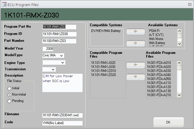Screen dimensions: 194x129
Task: Expand the Transmission dropdown
Action: click(53, 69)
